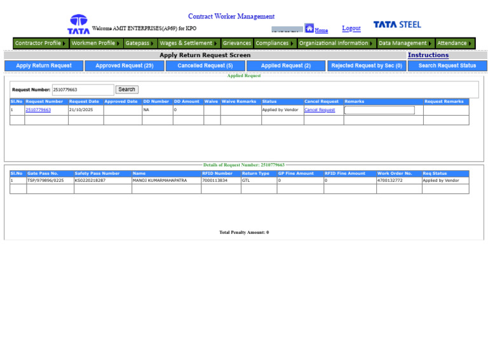The image size is (488, 345).
Task: Open the Grievances menu item
Action: click(237, 43)
